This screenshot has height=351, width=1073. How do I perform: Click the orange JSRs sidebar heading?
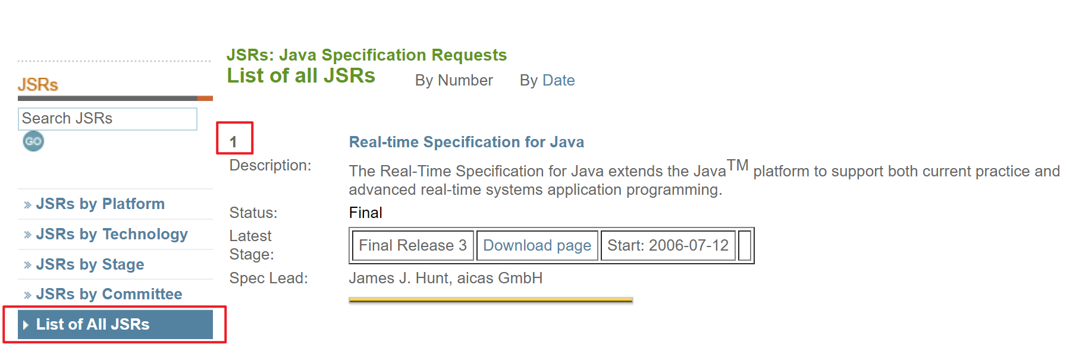[38, 85]
